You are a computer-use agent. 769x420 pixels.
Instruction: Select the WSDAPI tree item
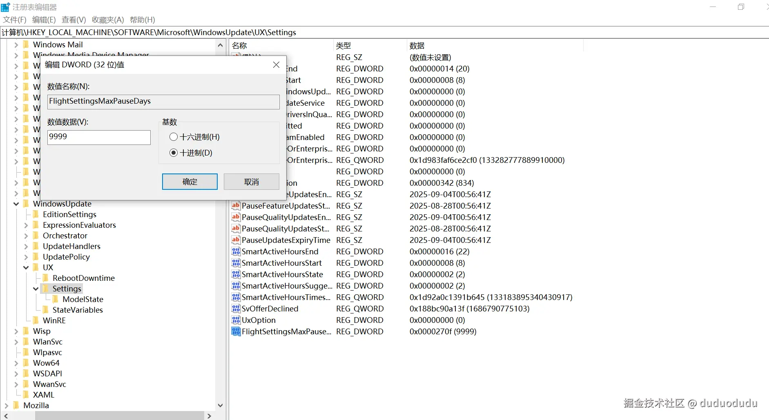[x=47, y=373]
